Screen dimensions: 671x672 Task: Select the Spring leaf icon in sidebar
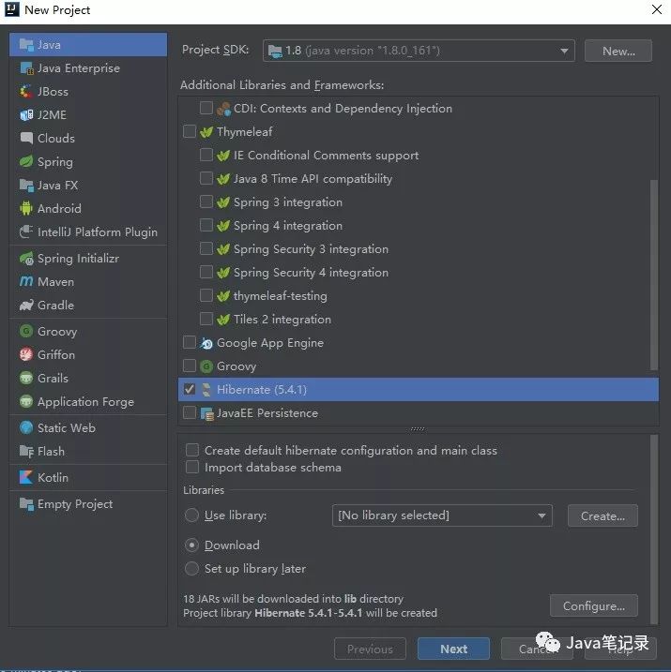pos(26,161)
